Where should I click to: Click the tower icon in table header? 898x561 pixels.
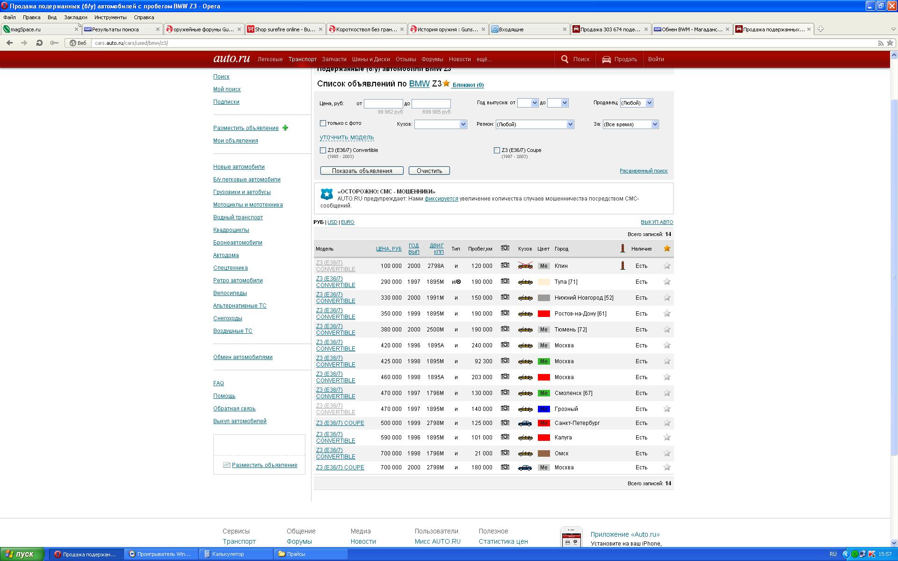[623, 248]
